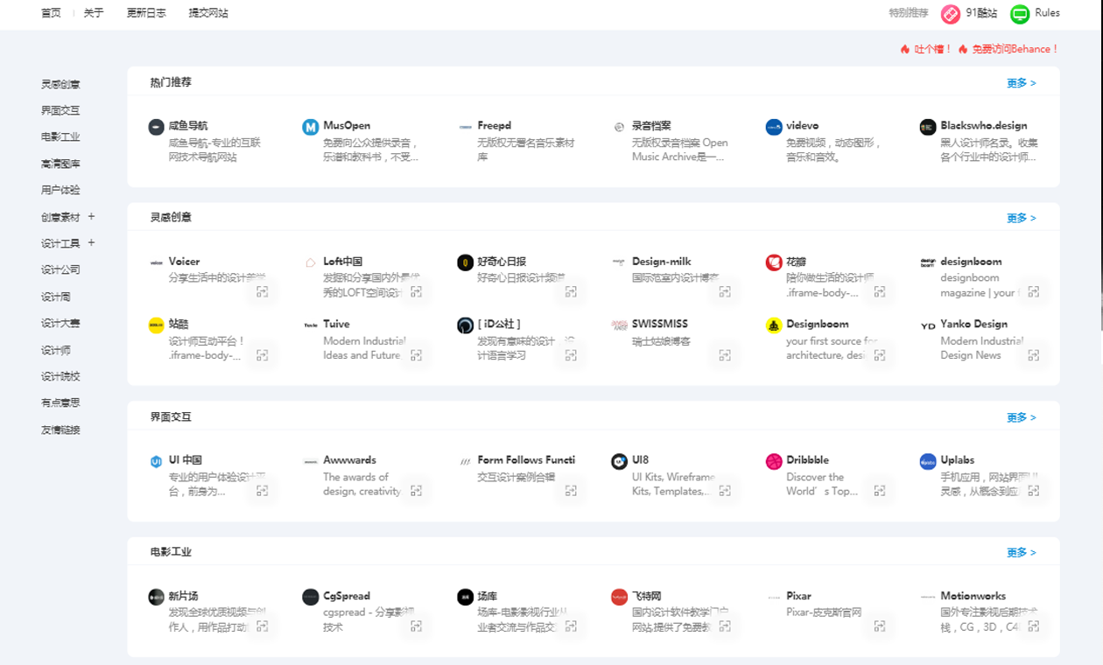Screen dimensions: 1103x665
Task: Select 设计公司 in left sidebar
Action: (60, 269)
